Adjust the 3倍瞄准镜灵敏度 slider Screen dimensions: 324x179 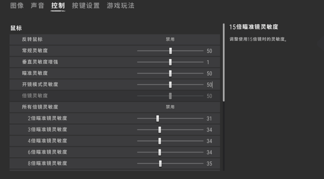point(159,130)
